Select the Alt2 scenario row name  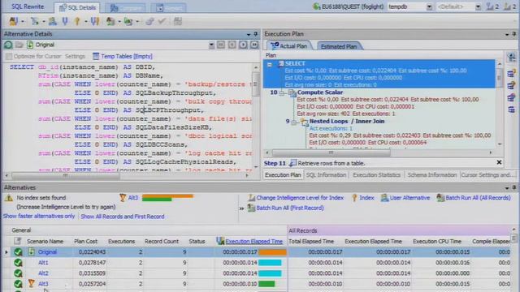tap(43, 273)
